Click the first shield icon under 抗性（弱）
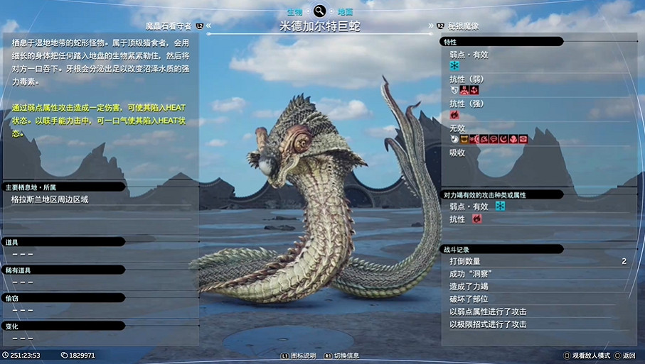Image resolution: width=645 pixels, height=364 pixels. pyautogui.click(x=454, y=90)
